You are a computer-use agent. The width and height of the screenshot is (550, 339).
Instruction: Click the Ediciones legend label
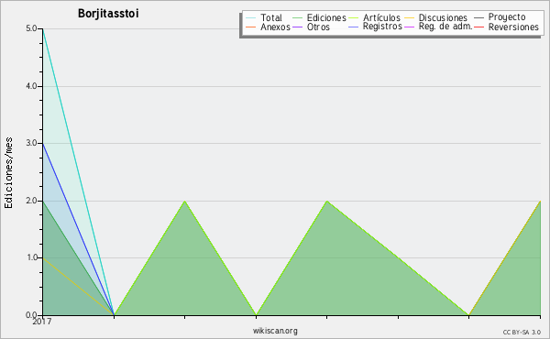[x=326, y=18]
